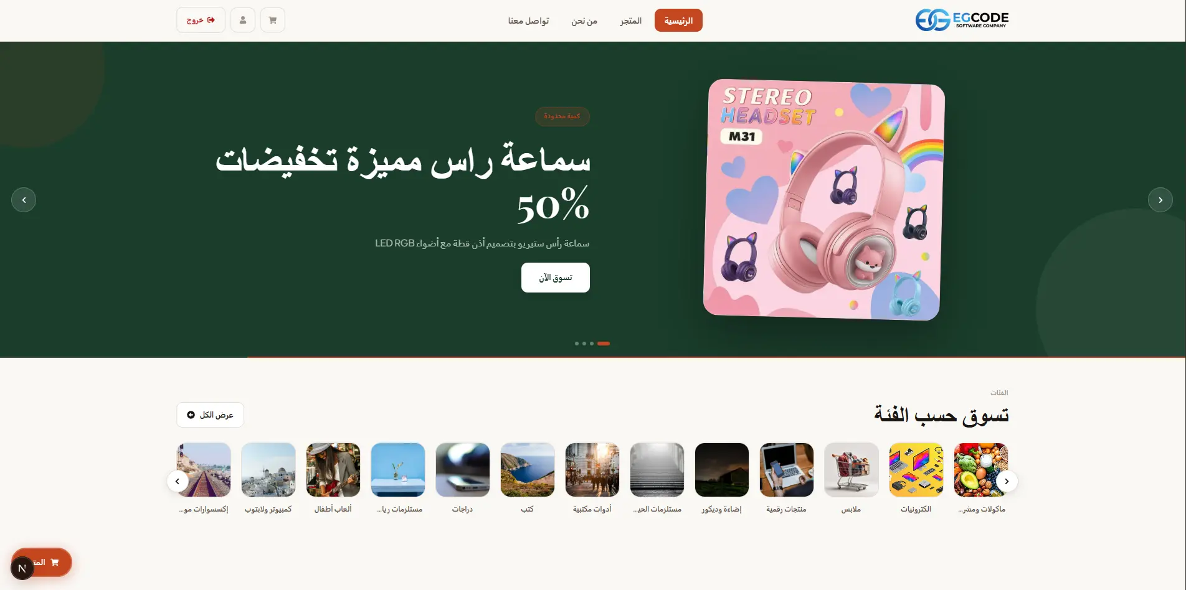Viewport: 1186px width, 590px height.
Task: Advance category carousel with right chevron
Action: point(1007,481)
